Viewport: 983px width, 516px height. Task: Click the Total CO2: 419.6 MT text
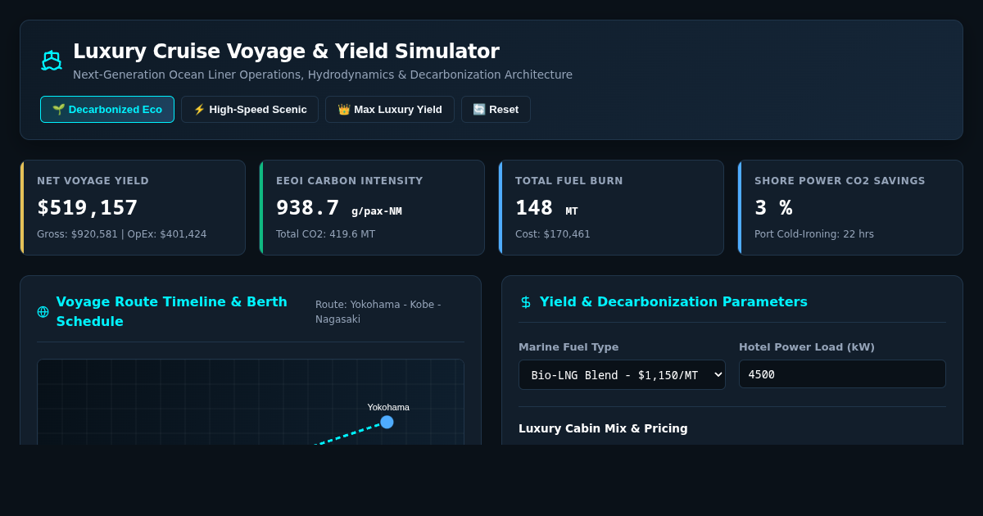pos(325,234)
